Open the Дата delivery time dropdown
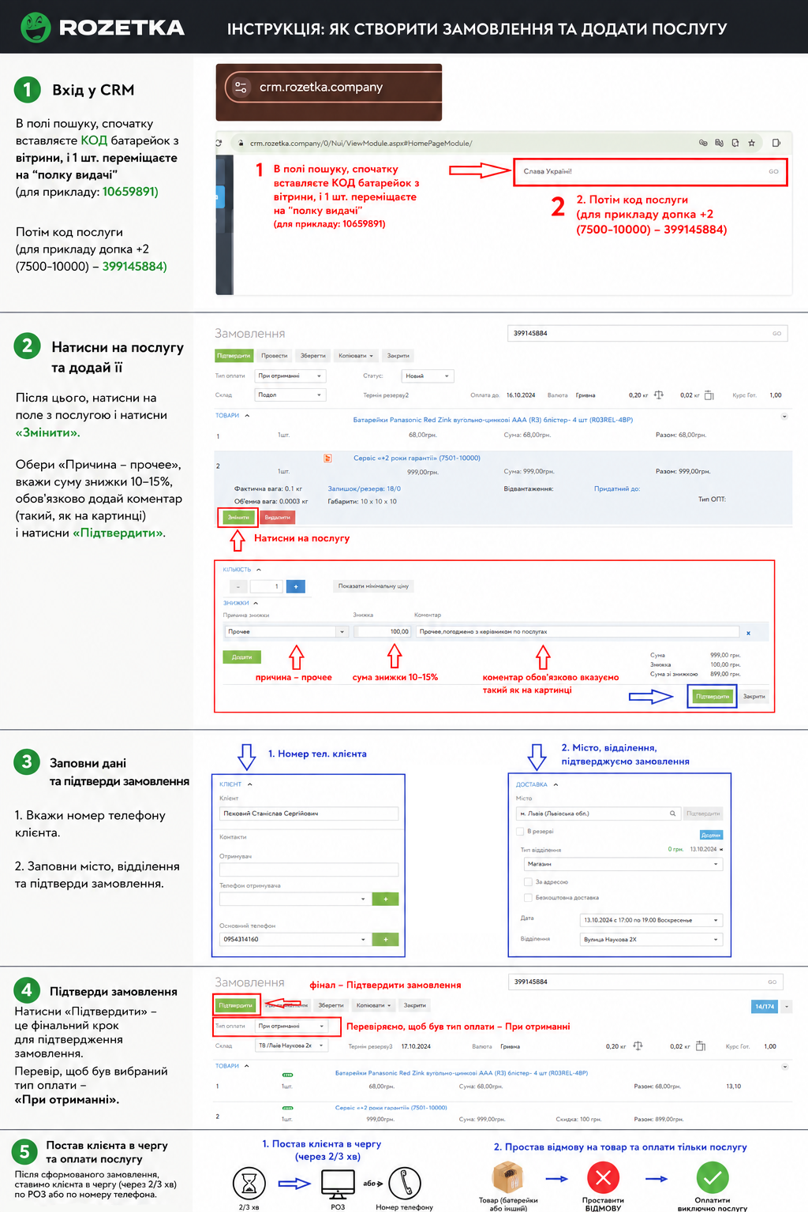The height and width of the screenshot is (1212, 808). pos(651,920)
